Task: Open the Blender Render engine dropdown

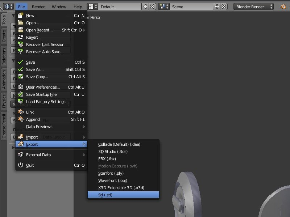Action: [x=253, y=7]
